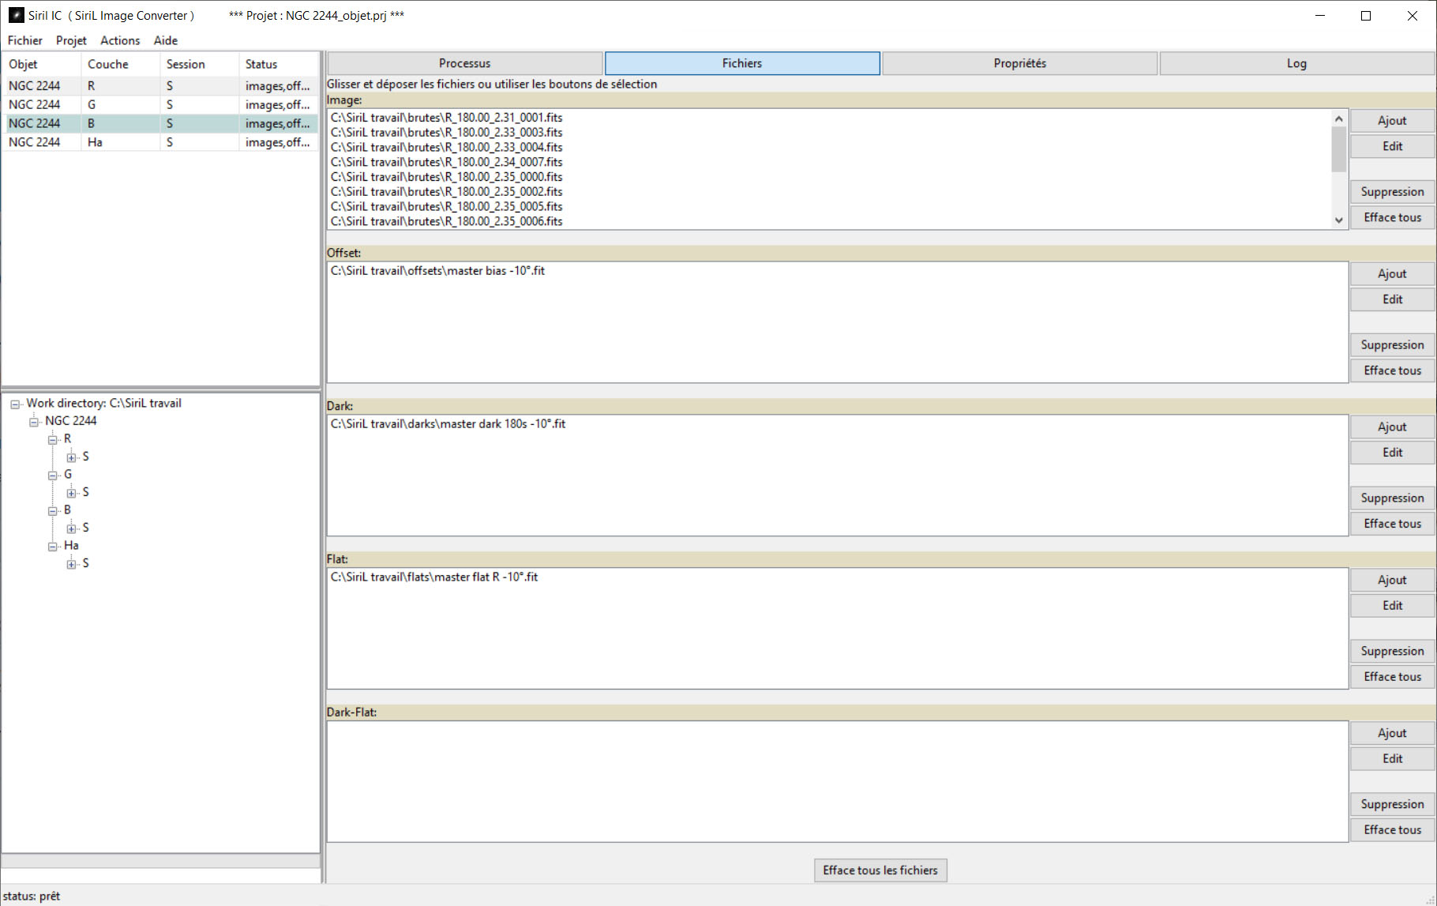This screenshot has height=906, width=1437.
Task: Open the Fichier menu
Action: (x=25, y=40)
